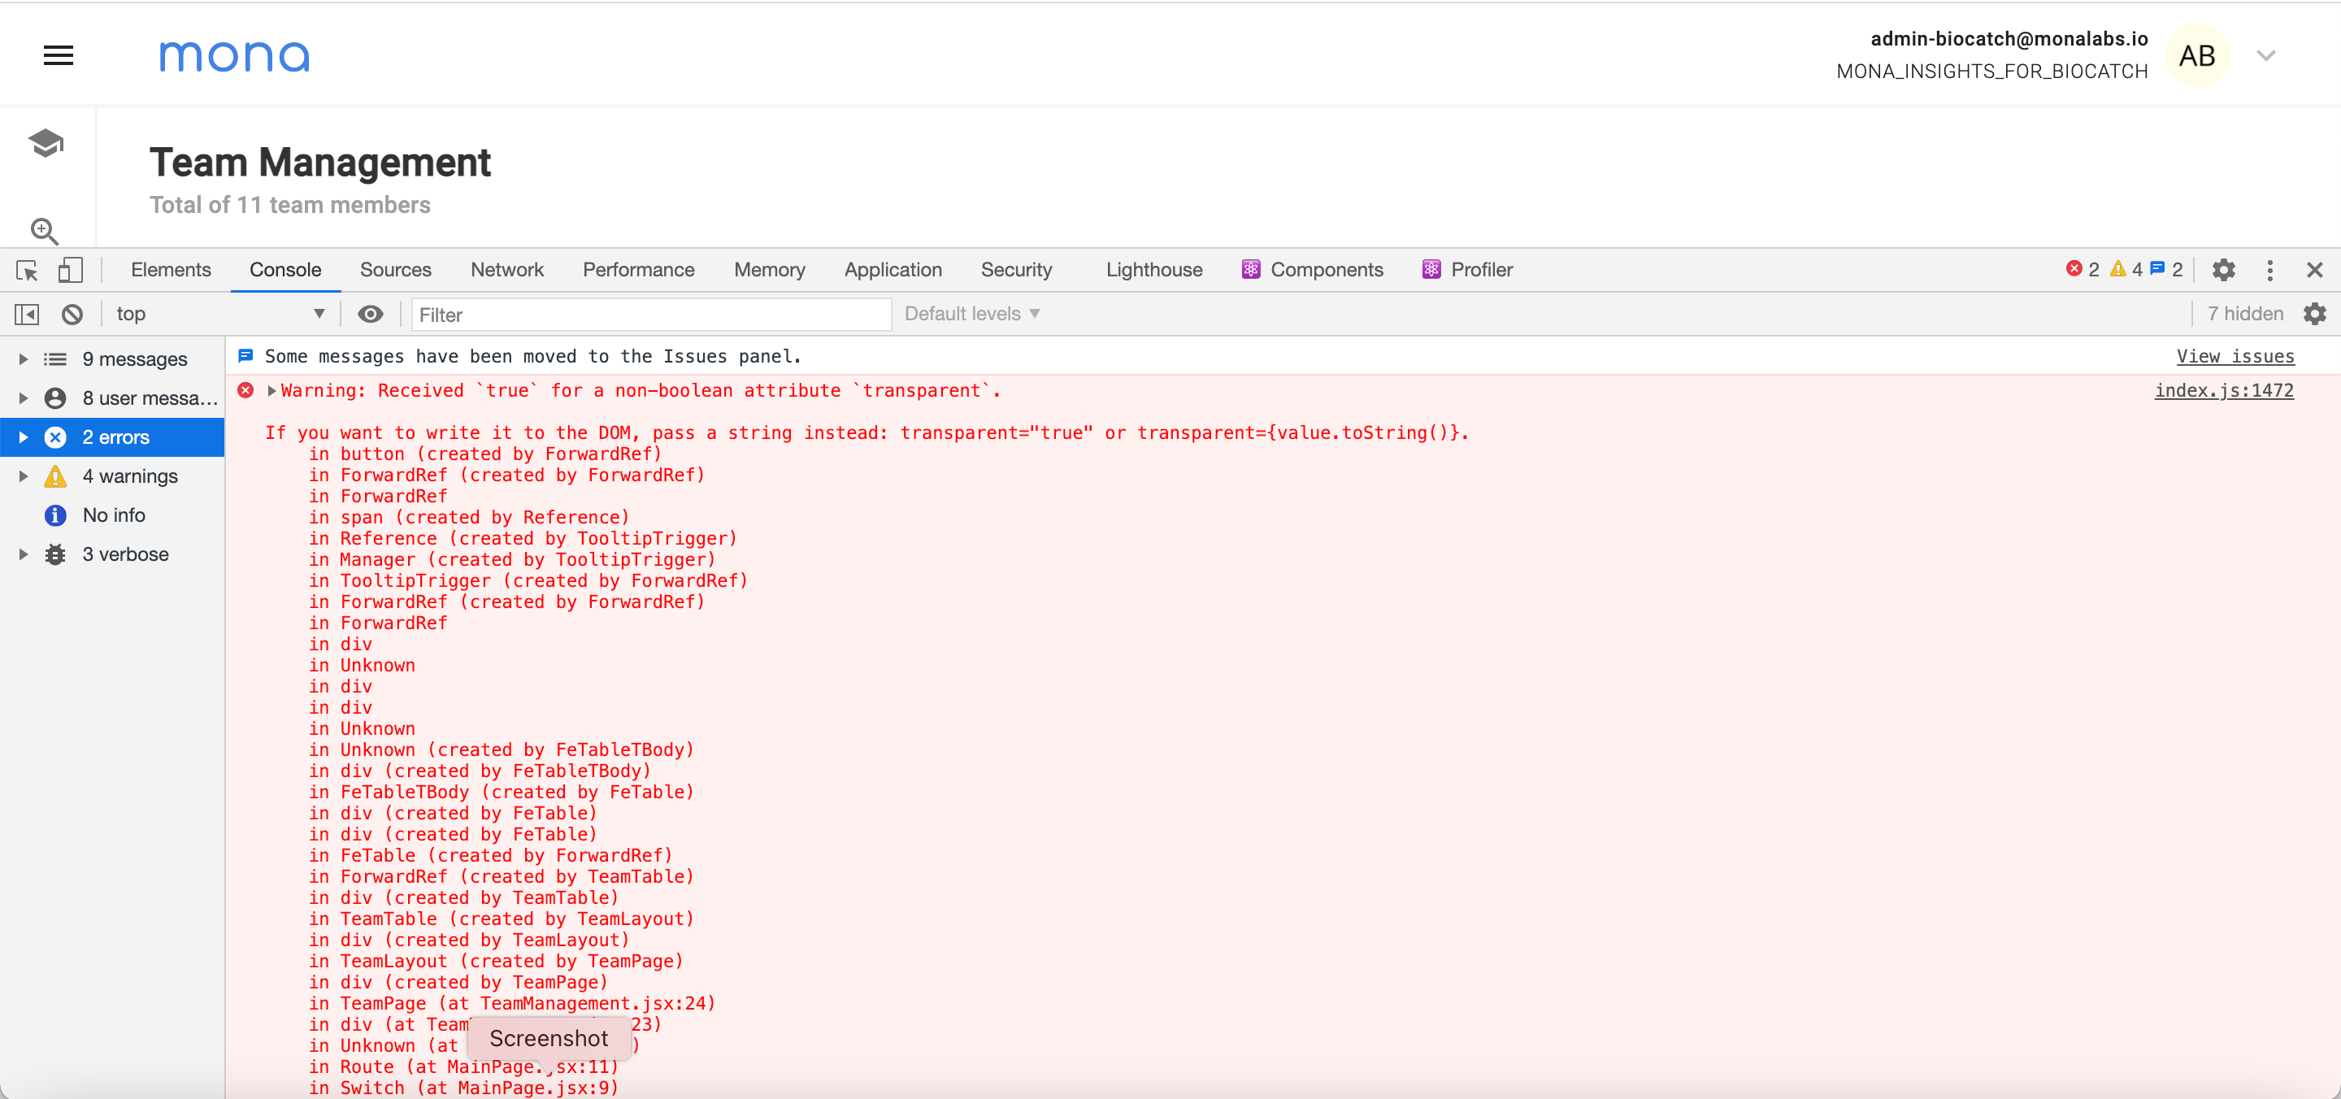Click inside the console Filter field

pyautogui.click(x=648, y=314)
